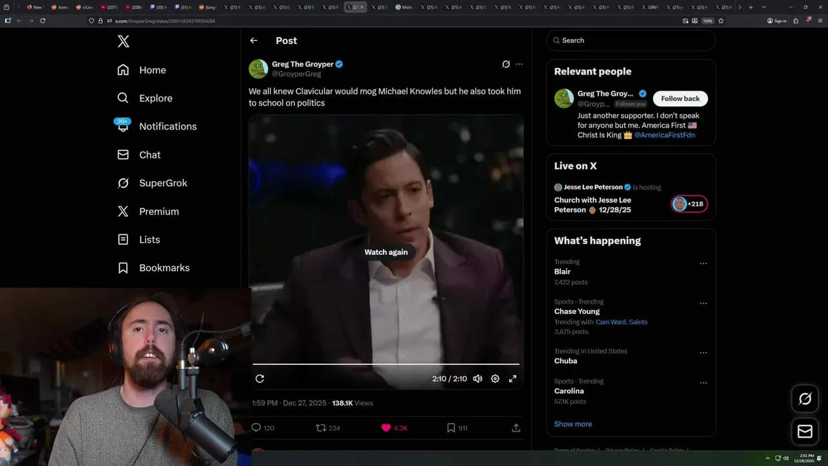828x466 pixels.
Task: Click the video progress bar
Action: (x=386, y=364)
